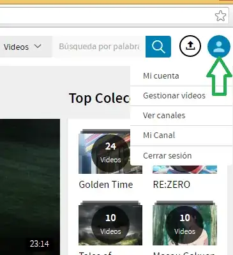Select Gestionar vídeos menu entry
The height and width of the screenshot is (255, 233).
(x=181, y=96)
